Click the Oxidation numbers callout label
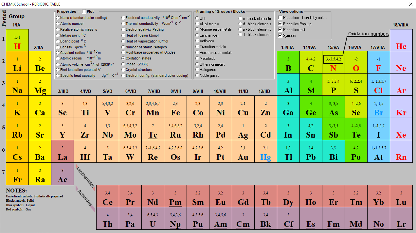The height and width of the screenshot is (233, 416). pos(368,34)
